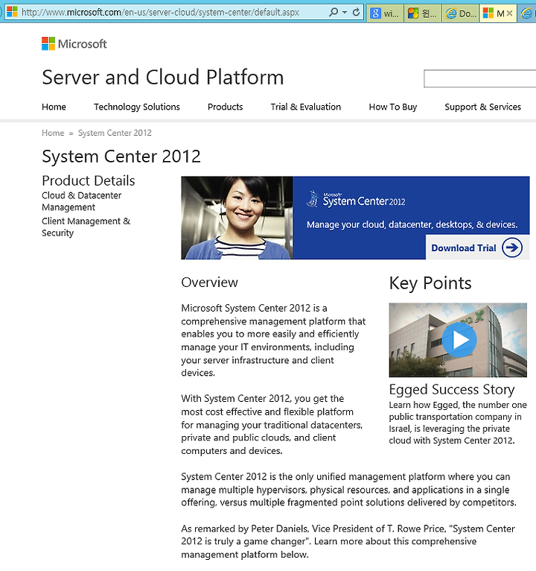Open Client Management & Security link
The width and height of the screenshot is (536, 571).
tap(86, 227)
